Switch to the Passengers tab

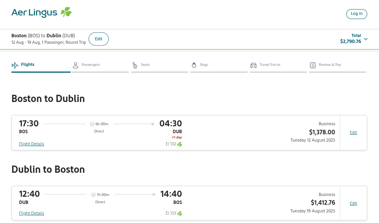click(x=90, y=65)
